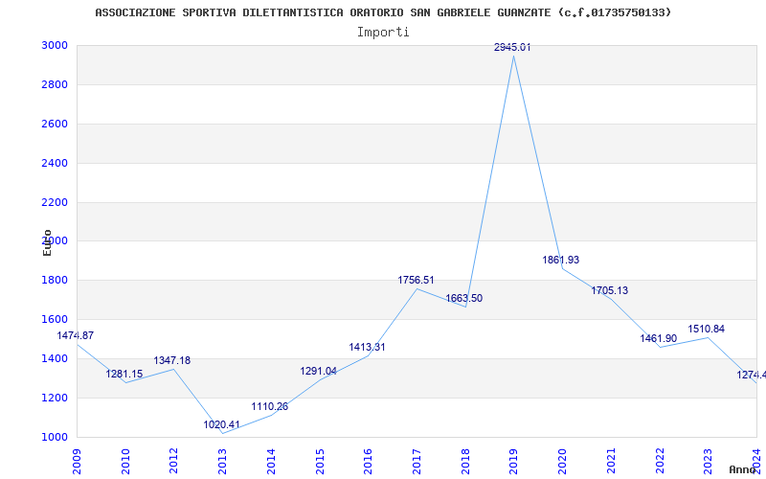This screenshot has height=479, width=766.
Task: Select the 1756.51 data label
Action: coord(416,281)
